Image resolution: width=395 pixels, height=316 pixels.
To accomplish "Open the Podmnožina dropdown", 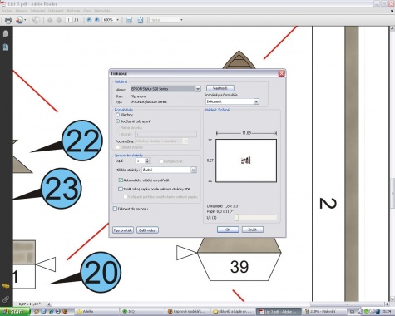I will point(185,141).
